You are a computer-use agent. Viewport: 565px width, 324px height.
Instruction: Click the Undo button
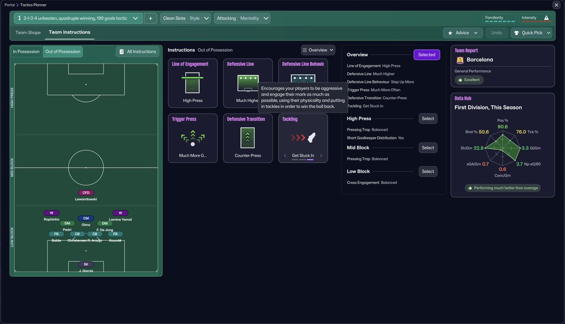[x=496, y=33]
